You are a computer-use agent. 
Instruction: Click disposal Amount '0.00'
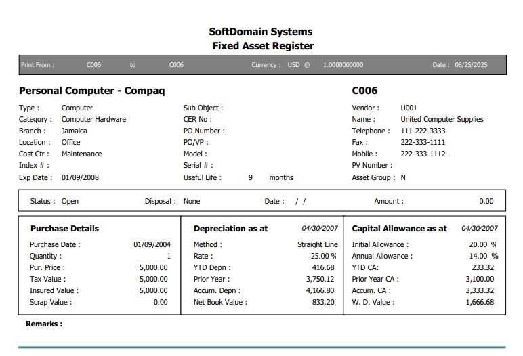point(486,201)
